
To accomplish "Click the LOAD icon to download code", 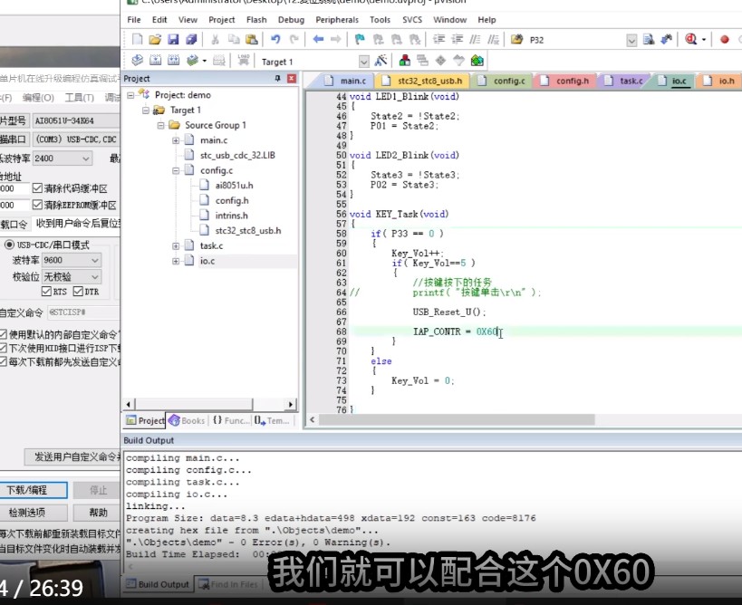I will [244, 59].
